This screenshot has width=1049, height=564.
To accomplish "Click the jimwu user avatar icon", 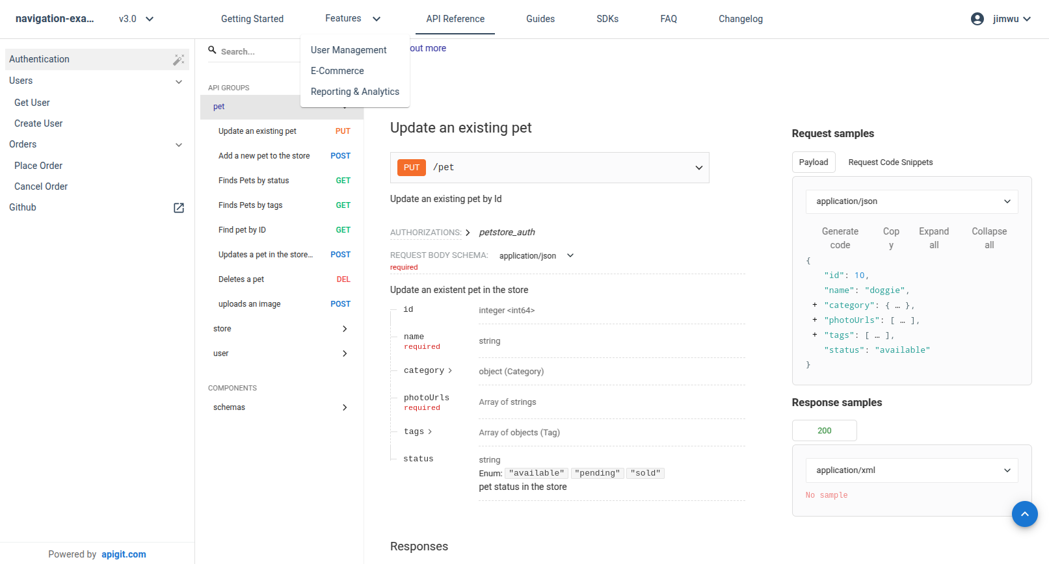I will tap(977, 19).
